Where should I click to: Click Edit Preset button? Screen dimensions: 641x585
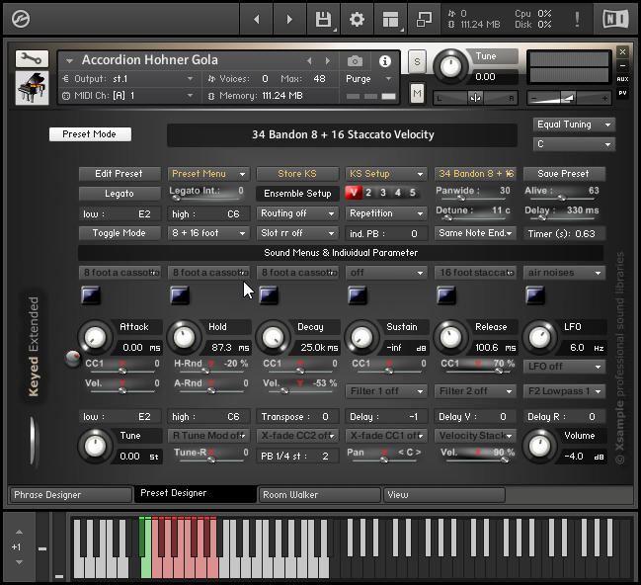point(120,174)
